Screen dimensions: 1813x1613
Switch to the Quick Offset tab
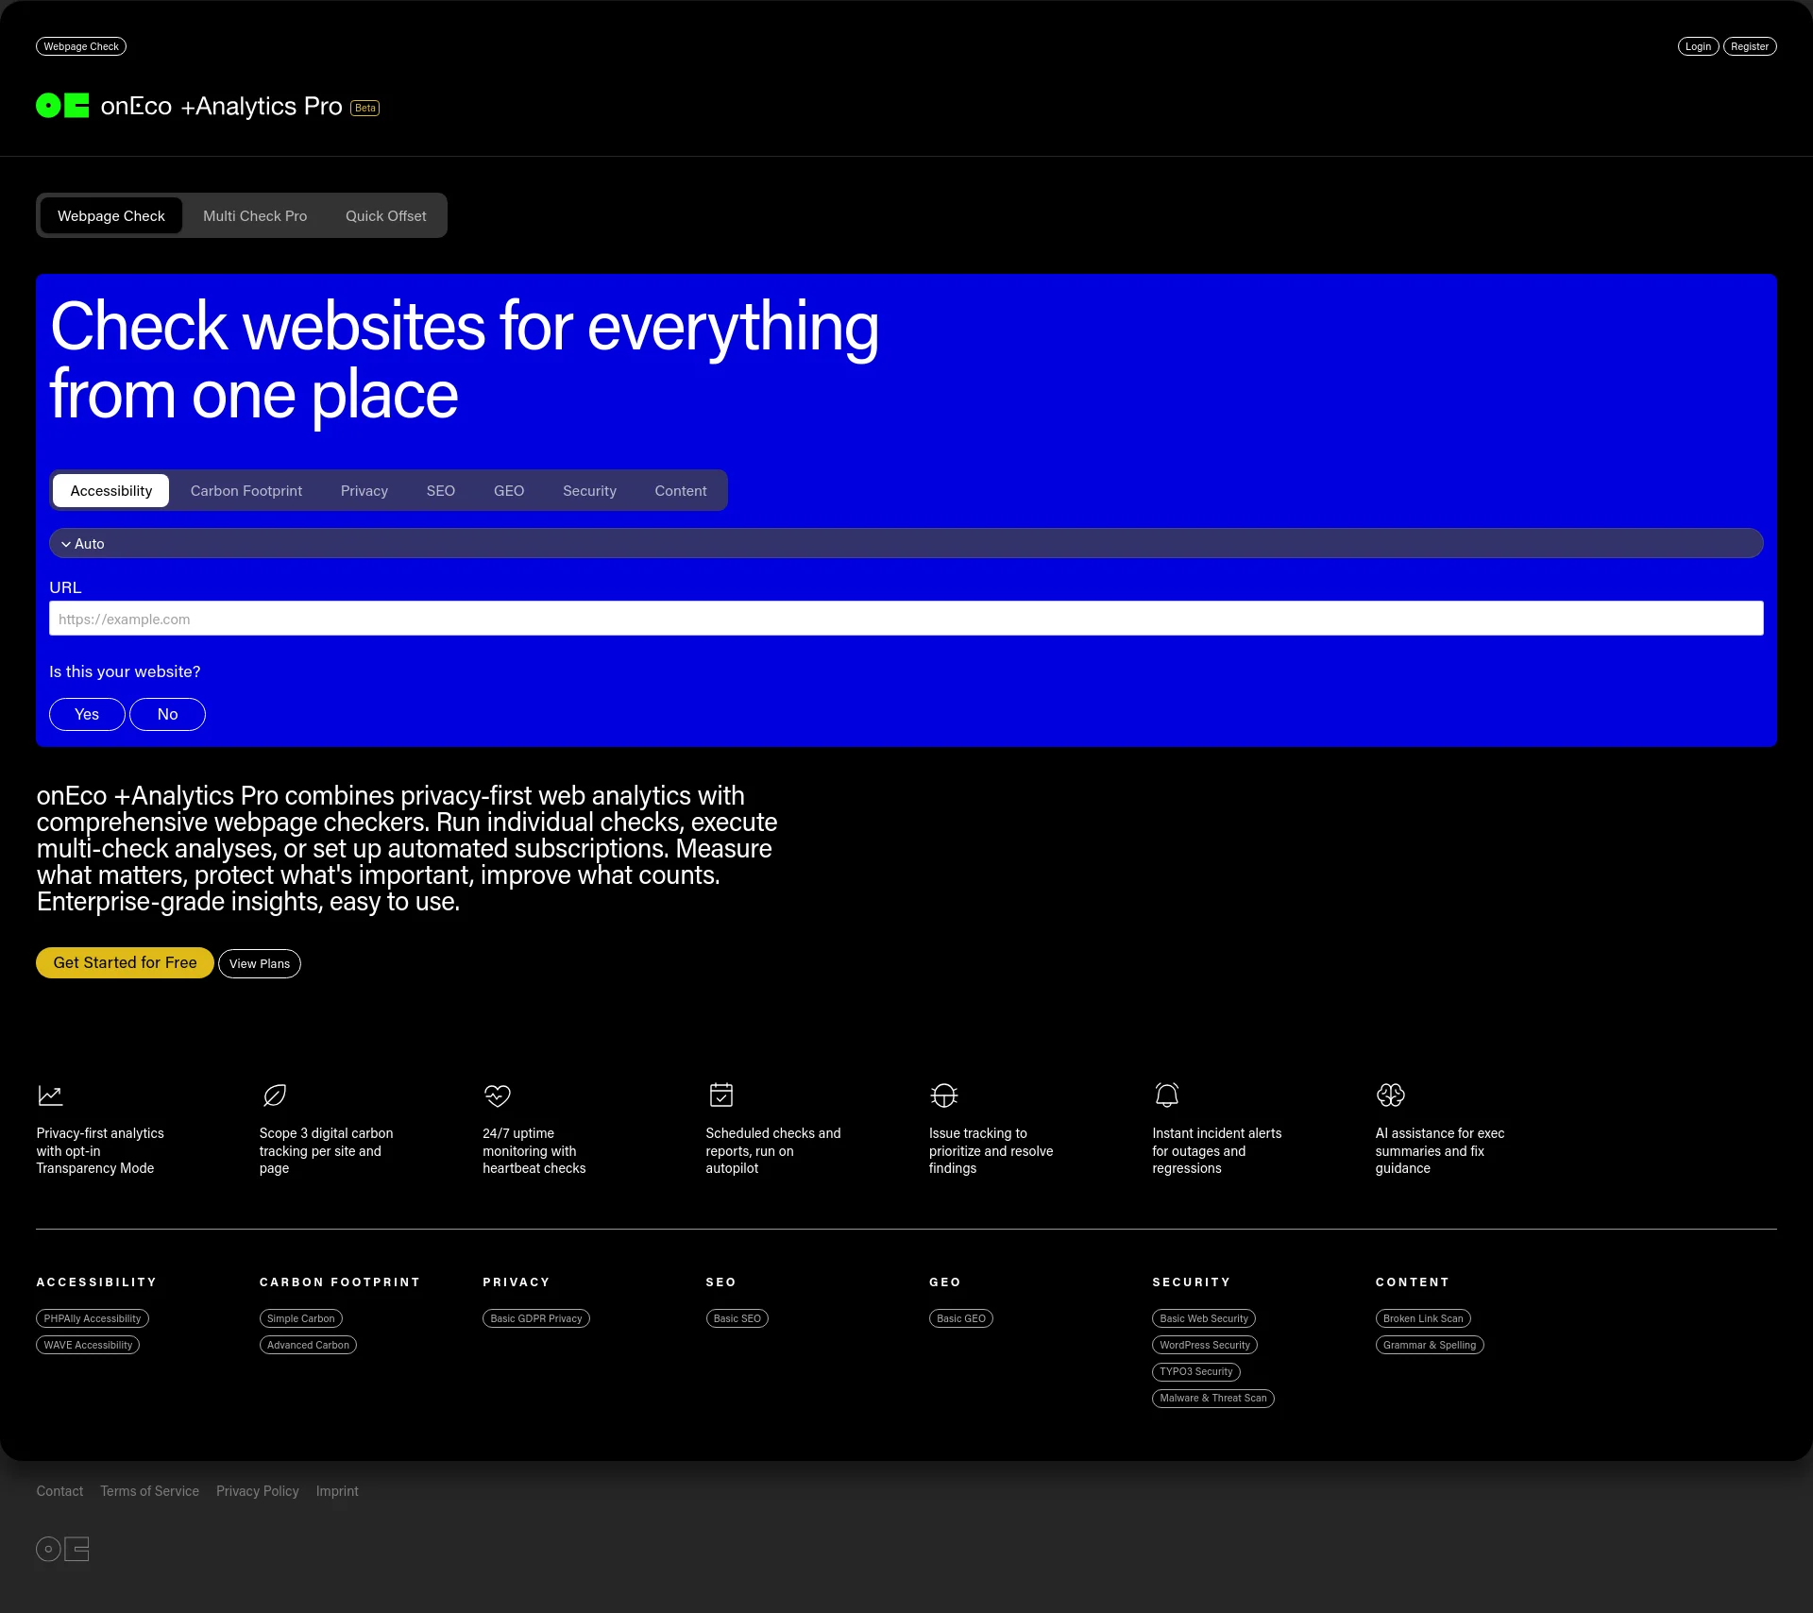[385, 216]
